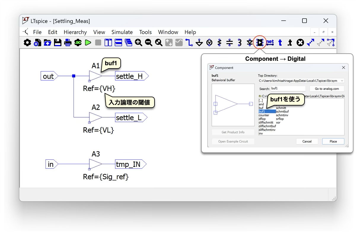This screenshot has width=357, height=233.
Task: Select 'schmtinv' in the component list
Action: point(282,115)
